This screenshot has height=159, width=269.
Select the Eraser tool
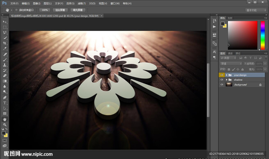(5, 76)
